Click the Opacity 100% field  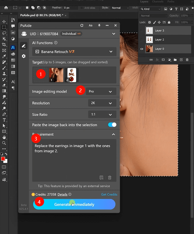[185, 16]
